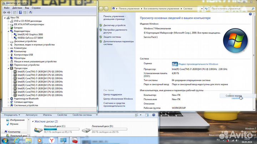Viewport: 257px width, 144px height.
Task: Click the Local Disk (C:) usage bar
Action: click(62, 129)
